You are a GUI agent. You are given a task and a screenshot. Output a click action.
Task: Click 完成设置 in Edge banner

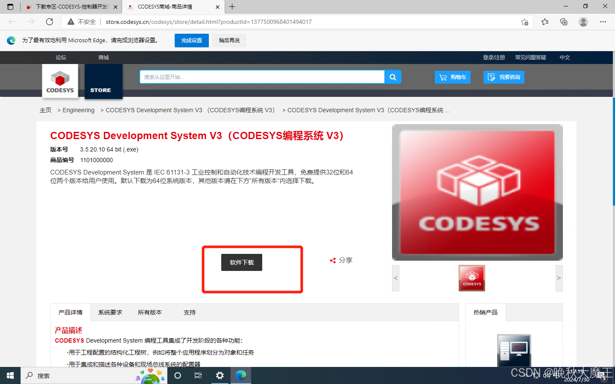[192, 41]
